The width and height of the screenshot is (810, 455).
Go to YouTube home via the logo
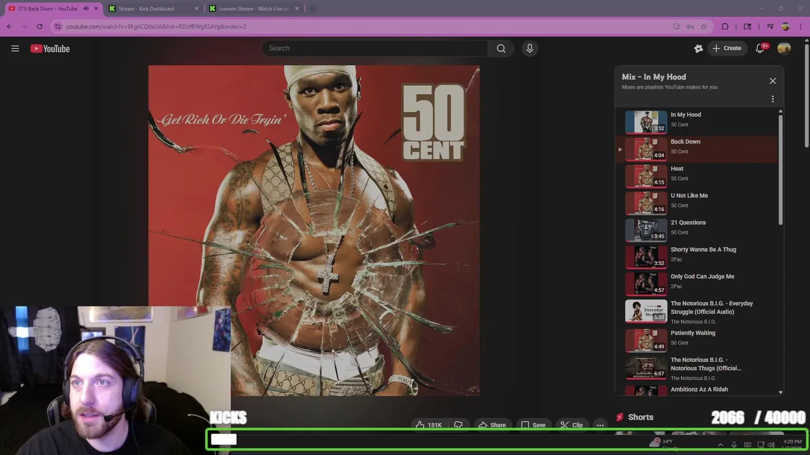tap(50, 49)
